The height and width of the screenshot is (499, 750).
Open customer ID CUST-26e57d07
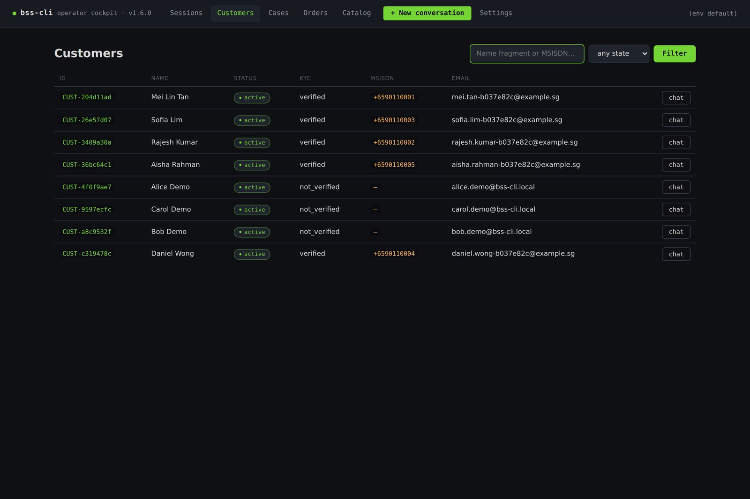[x=87, y=120]
